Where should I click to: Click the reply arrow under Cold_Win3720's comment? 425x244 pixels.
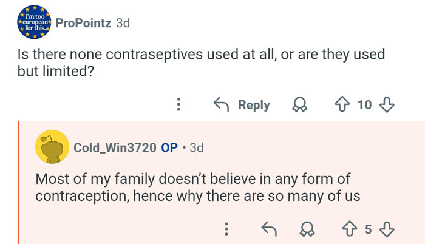pyautogui.click(x=269, y=229)
